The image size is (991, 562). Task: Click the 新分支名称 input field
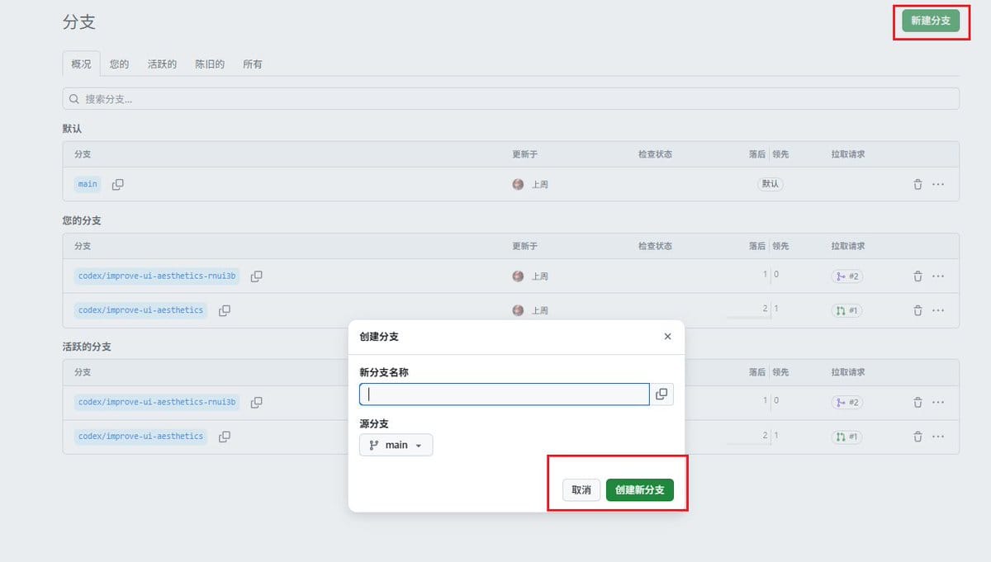pyautogui.click(x=505, y=394)
